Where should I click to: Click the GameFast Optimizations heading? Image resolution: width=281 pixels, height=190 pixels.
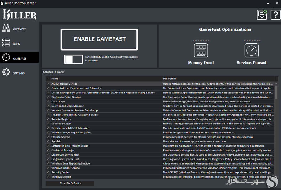click(225, 29)
